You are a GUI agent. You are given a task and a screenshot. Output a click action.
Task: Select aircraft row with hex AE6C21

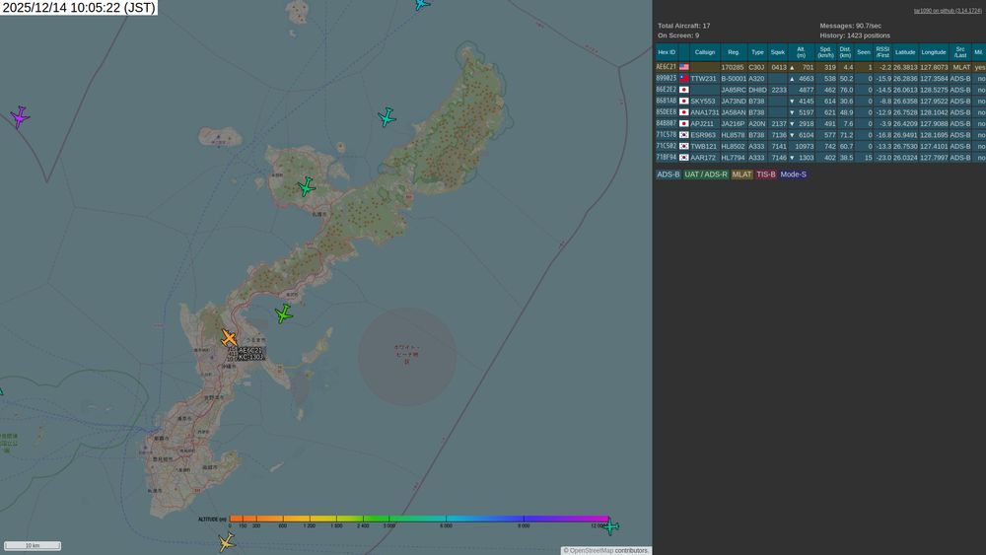pos(820,67)
